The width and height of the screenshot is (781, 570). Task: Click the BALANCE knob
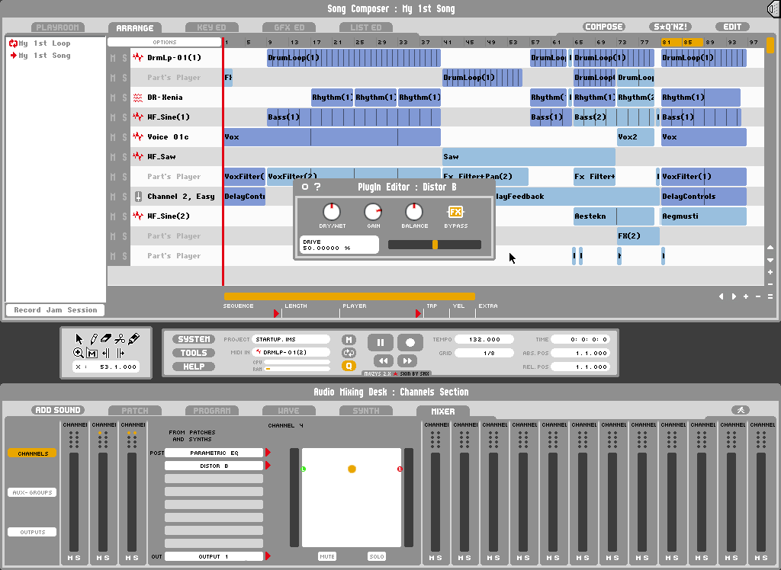tap(413, 212)
